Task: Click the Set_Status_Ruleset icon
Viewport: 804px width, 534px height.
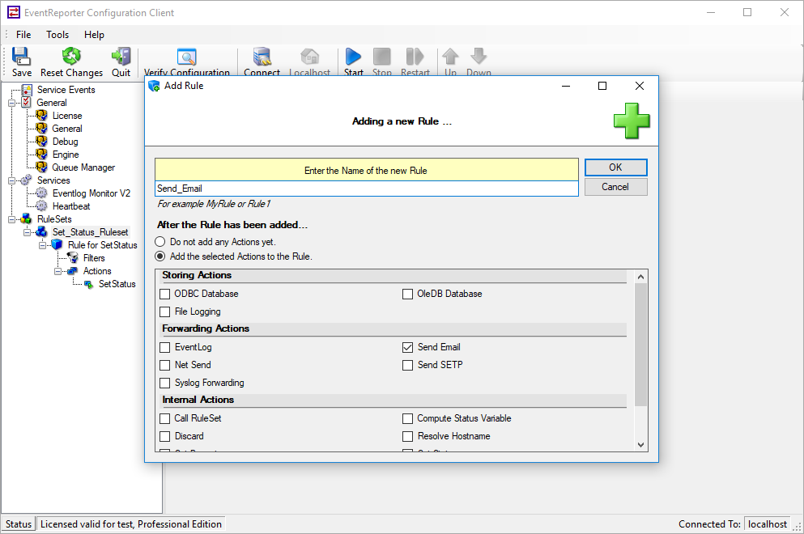Action: click(x=41, y=232)
